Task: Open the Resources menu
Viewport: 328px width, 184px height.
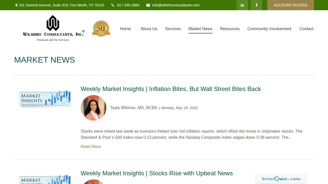Action: point(230,29)
